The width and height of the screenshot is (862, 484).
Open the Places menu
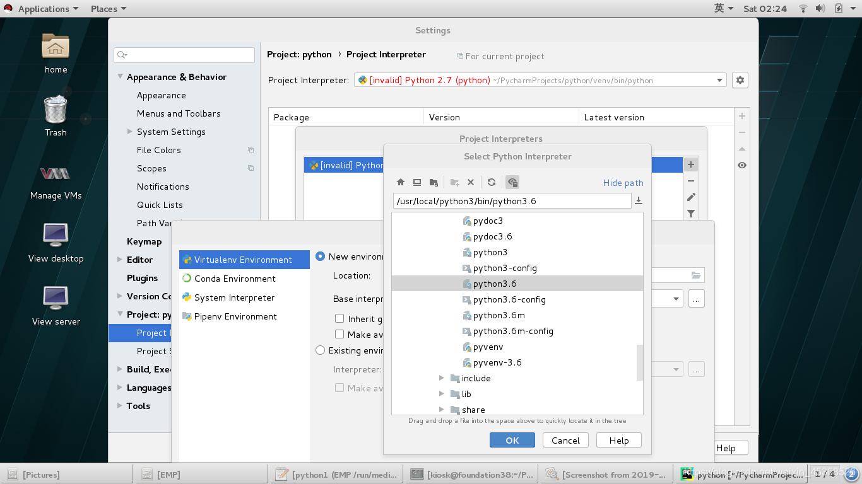click(x=109, y=9)
